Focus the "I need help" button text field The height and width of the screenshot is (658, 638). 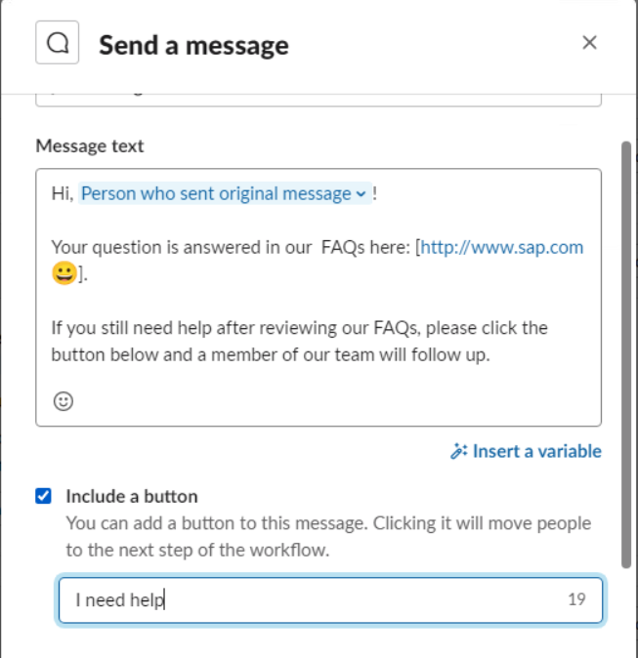[330, 600]
